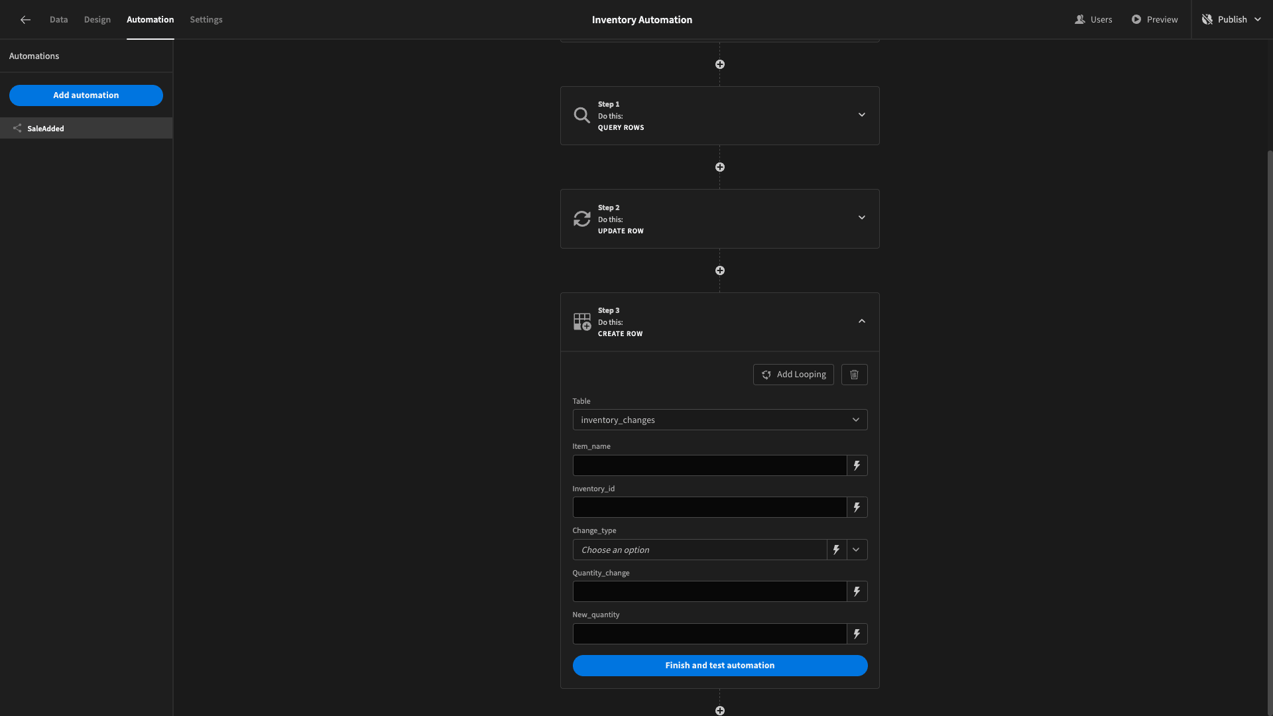The height and width of the screenshot is (716, 1273).
Task: Click the Users label in the header
Action: [1101, 20]
